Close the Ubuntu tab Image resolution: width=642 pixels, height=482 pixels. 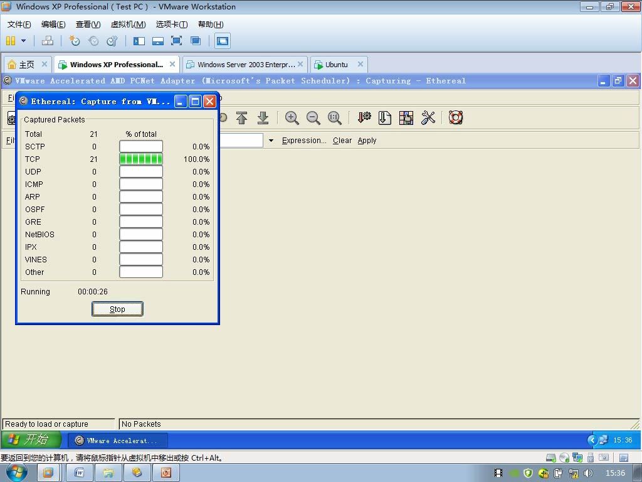point(360,64)
